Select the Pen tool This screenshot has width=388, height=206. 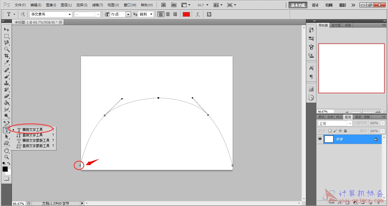(6, 123)
